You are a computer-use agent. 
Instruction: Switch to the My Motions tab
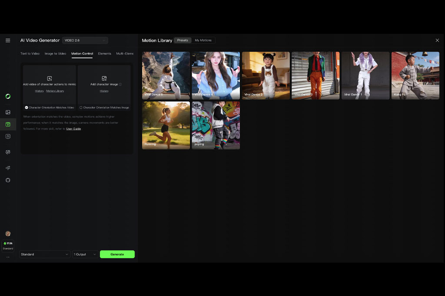coord(203,40)
